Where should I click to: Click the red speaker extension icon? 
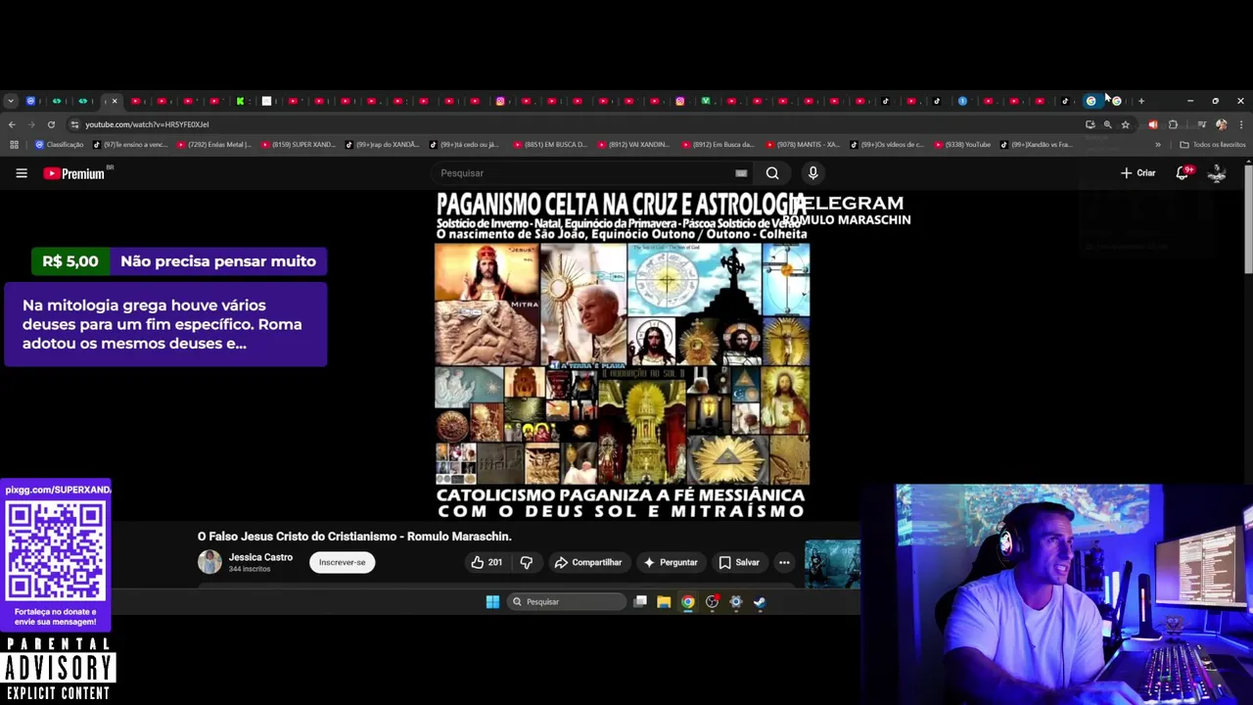pos(1152,124)
